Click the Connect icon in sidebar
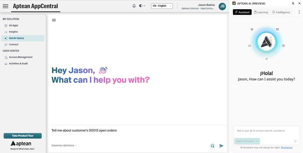The height and width of the screenshot is (153, 303). [6, 45]
